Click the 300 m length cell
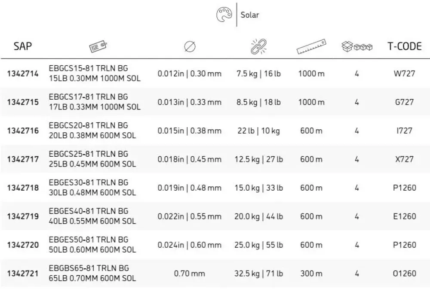The height and width of the screenshot is (289, 430). (311, 274)
